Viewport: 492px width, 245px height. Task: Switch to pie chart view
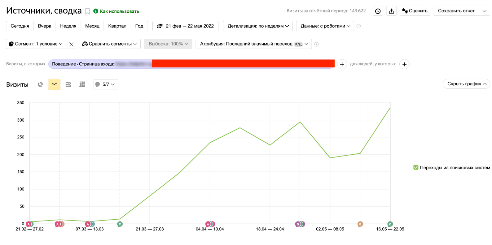tap(40, 84)
